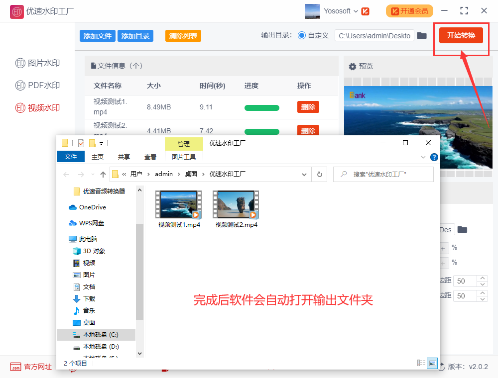Switch to PDF水印 in sidebar

pos(38,86)
